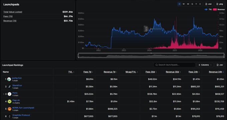Click the sort arrows beside Revenue 30d
This screenshot has width=227, height=120.
click(x=180, y=72)
